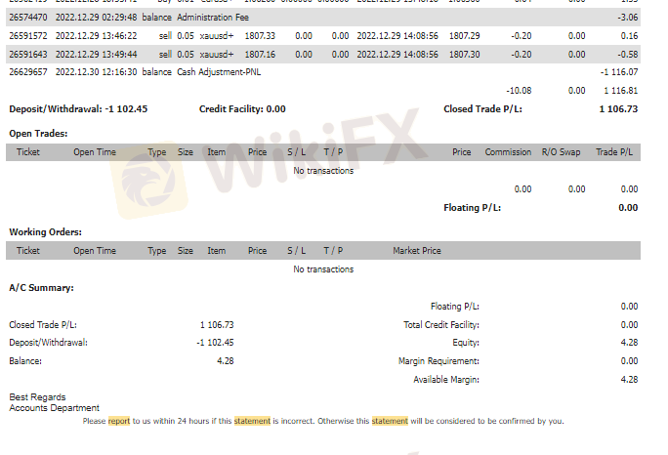Viewport: 668px width, 455px height.
Task: Select loss value -0.58
Action: click(x=628, y=55)
